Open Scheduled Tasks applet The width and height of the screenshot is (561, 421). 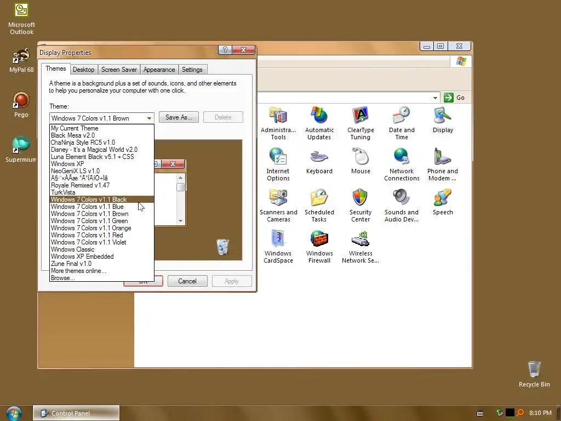point(319,206)
